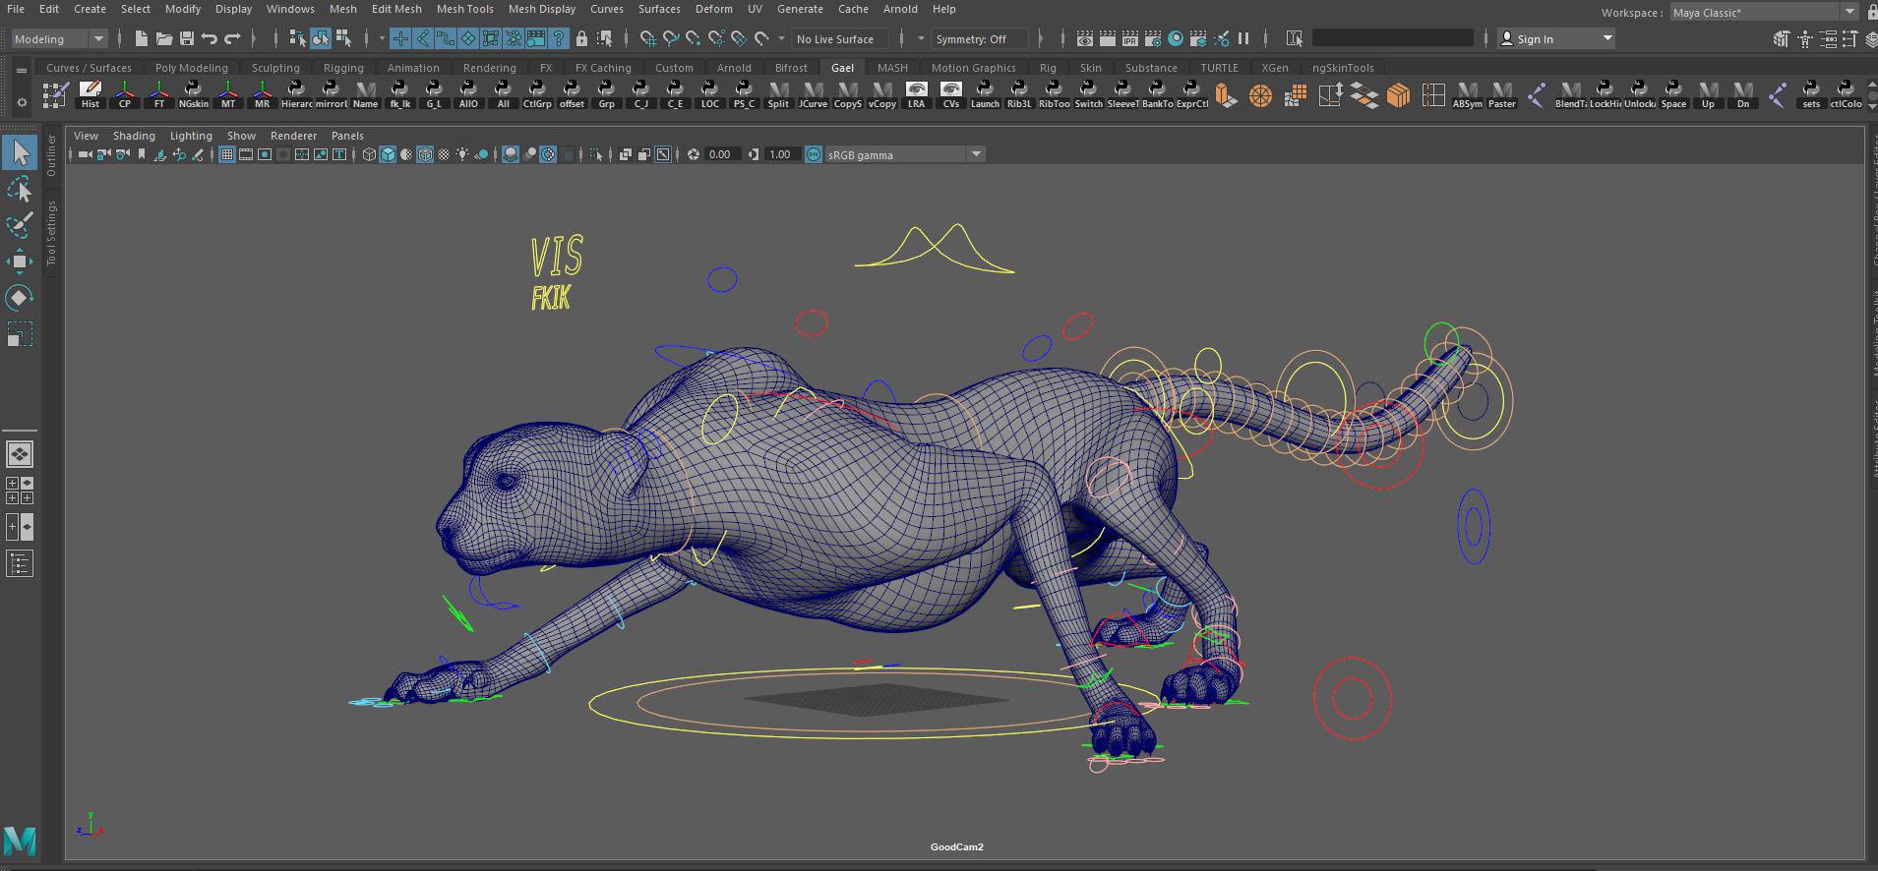Switch to the Rigging shelf tab
Image resolution: width=1878 pixels, height=871 pixels.
click(x=343, y=68)
